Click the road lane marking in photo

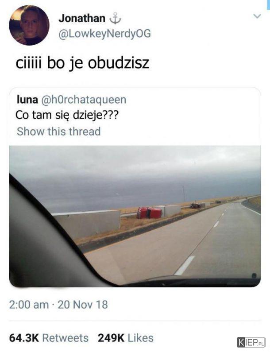click(184, 265)
